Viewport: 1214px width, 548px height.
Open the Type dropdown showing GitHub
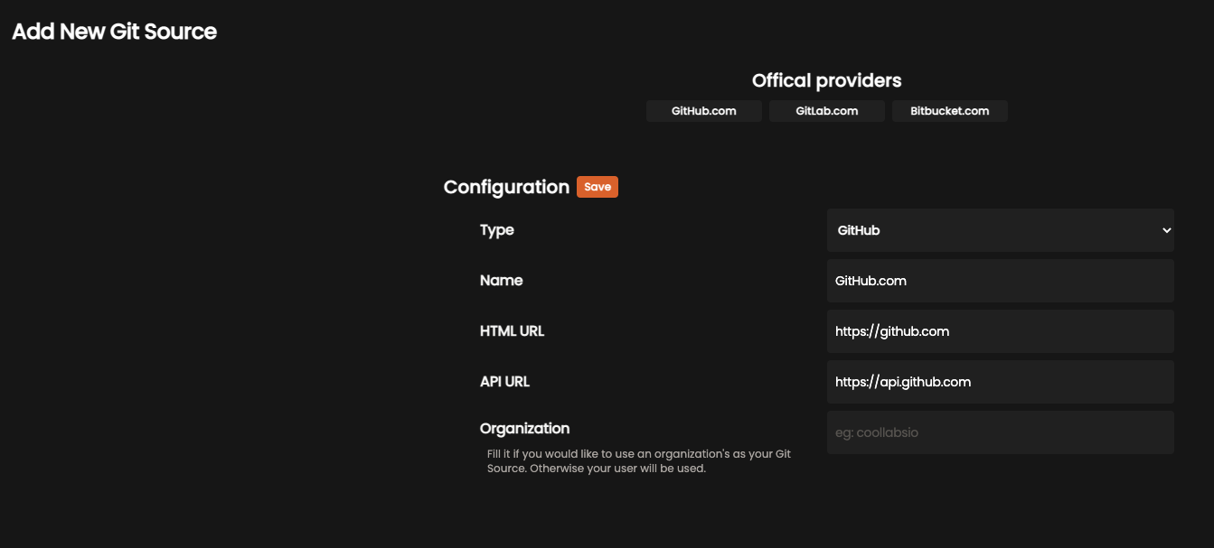[1000, 230]
